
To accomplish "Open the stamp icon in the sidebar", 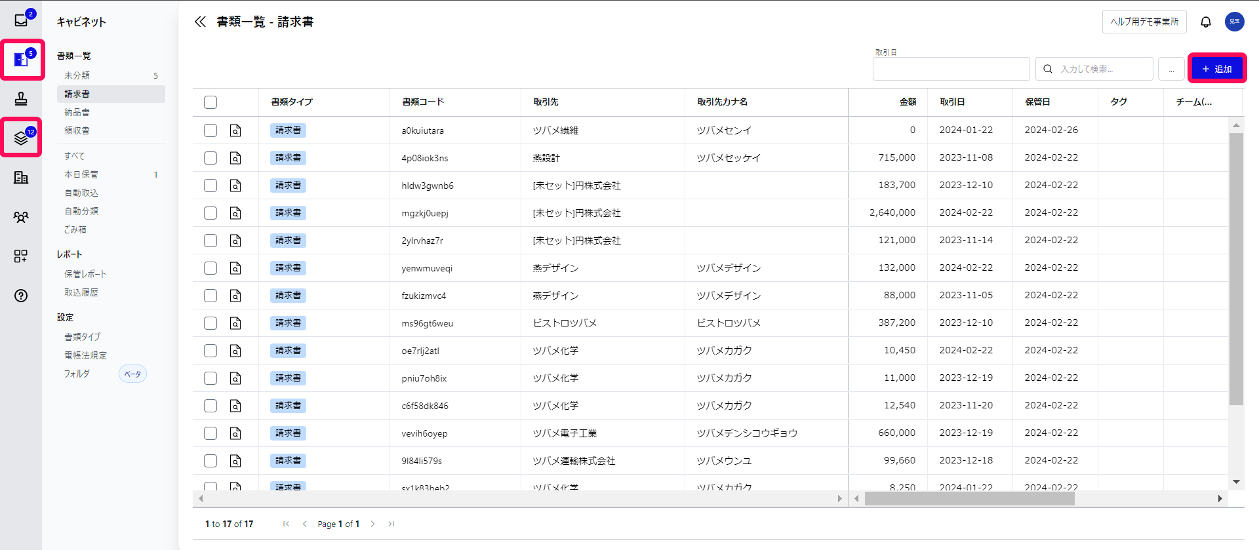I will coord(21,99).
